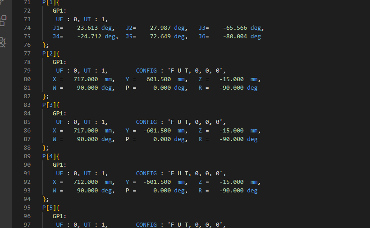This screenshot has height=228, width=370.
Task: Click line number 74 in the gutter
Action: [x=27, y=28]
